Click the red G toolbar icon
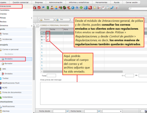 pos(90,8)
